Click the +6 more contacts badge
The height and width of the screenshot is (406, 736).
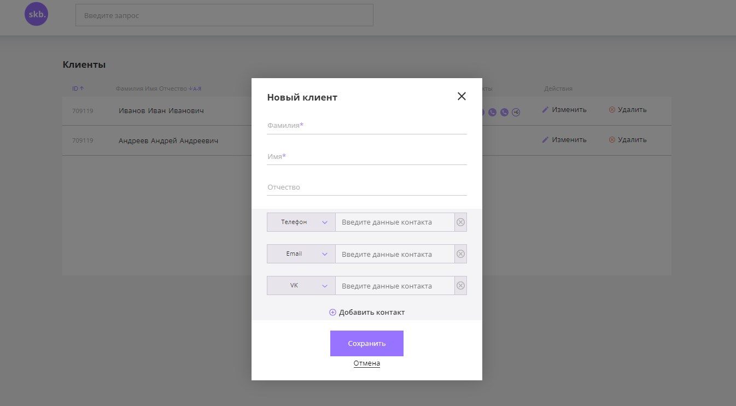[x=516, y=112]
